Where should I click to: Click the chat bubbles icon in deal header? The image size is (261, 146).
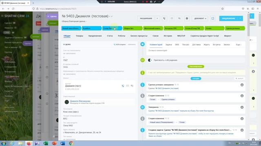179,18
